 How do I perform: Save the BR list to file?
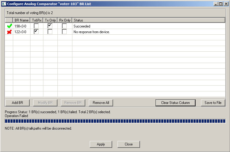click(213, 103)
